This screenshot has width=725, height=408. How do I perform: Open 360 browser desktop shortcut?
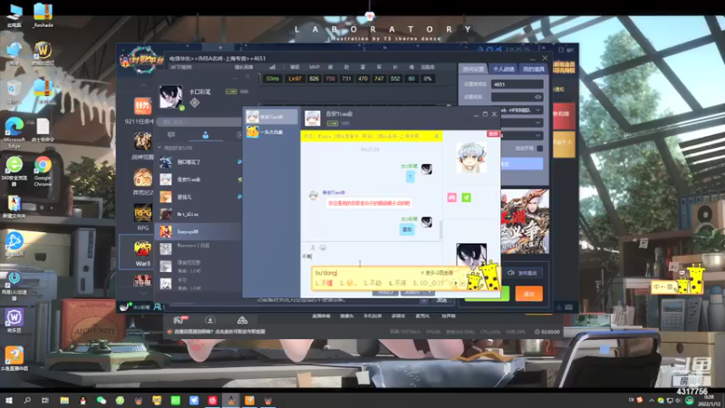point(14,170)
